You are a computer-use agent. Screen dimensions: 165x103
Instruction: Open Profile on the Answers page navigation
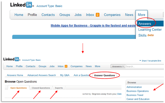click(19, 66)
